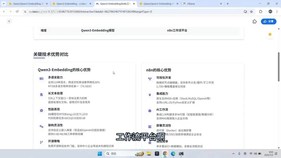
Task: Click the 性能表现 gauge icon
Action: pyautogui.click(x=41, y=110)
